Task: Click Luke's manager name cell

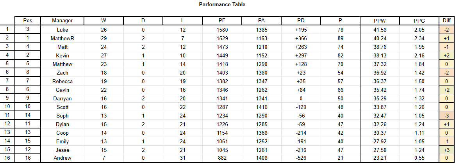Action: point(62,30)
